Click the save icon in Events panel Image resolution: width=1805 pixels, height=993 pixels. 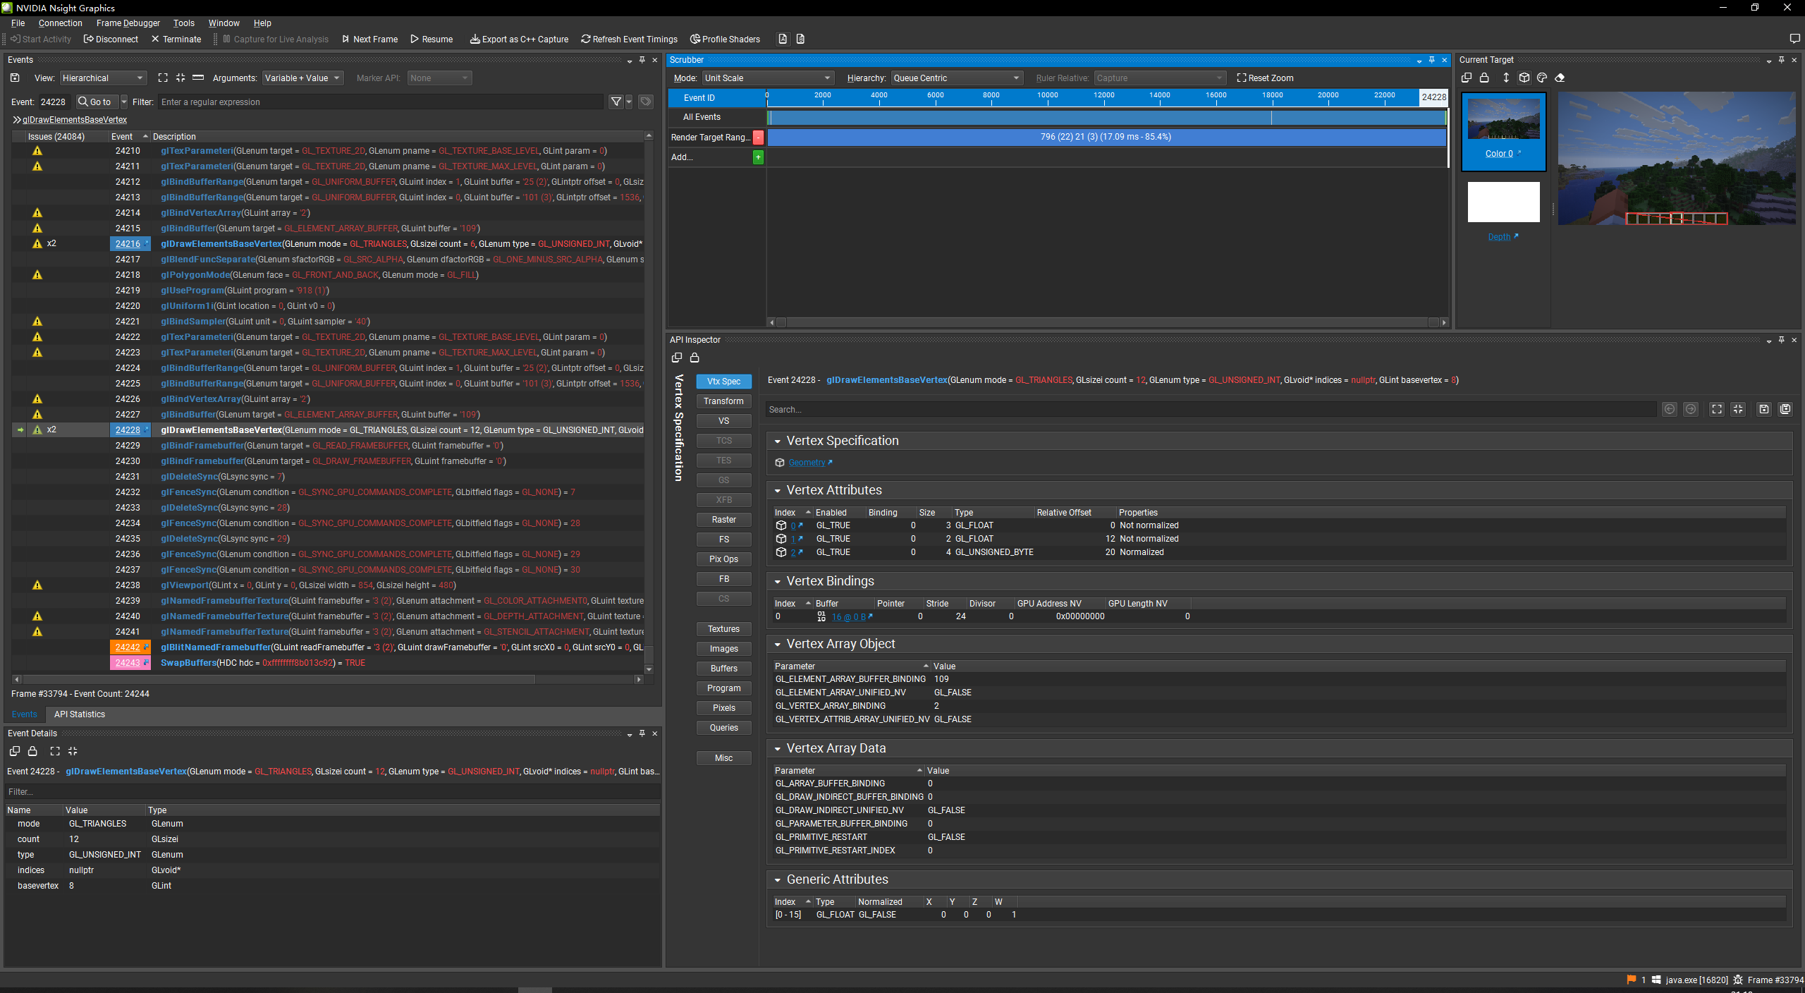point(15,78)
